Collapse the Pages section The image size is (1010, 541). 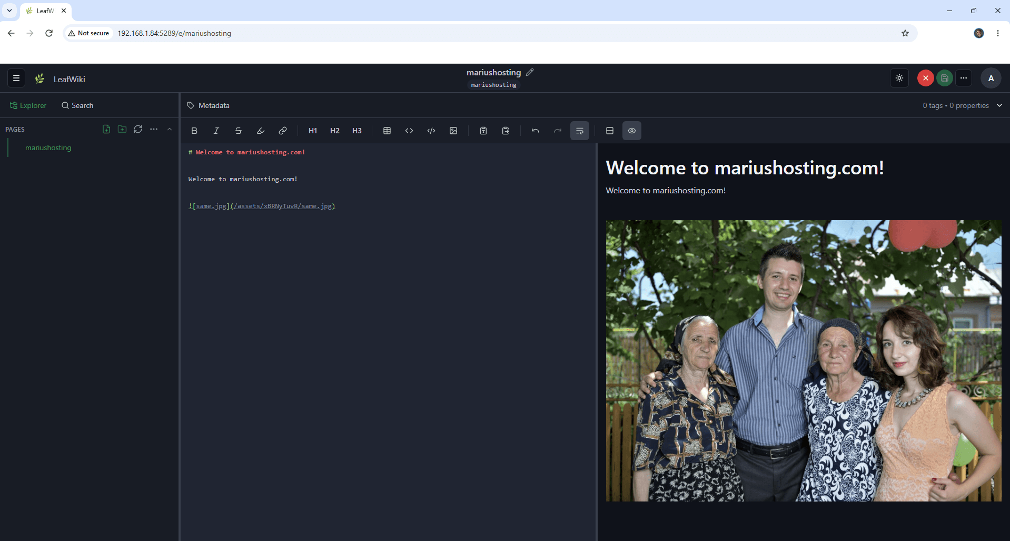click(x=170, y=129)
